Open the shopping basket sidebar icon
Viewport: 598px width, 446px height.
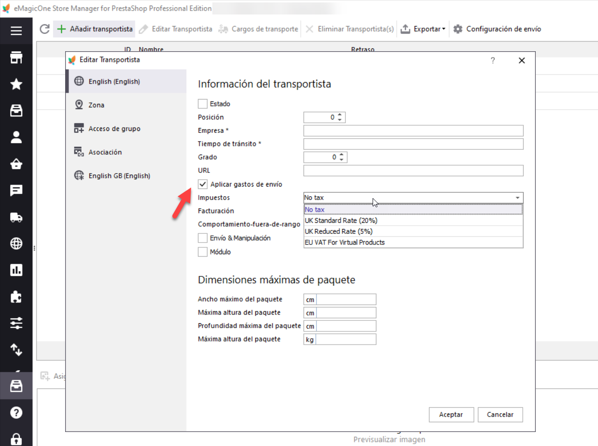(16, 164)
